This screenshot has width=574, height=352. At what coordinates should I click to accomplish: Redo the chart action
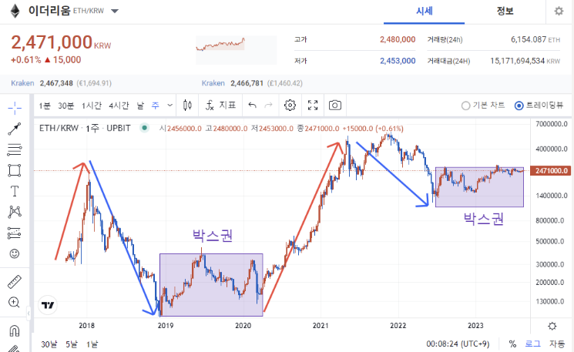[268, 106]
